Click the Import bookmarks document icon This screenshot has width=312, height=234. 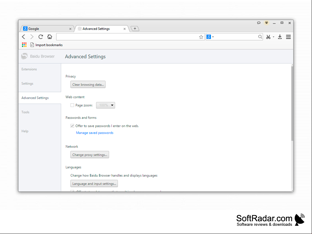click(x=32, y=45)
